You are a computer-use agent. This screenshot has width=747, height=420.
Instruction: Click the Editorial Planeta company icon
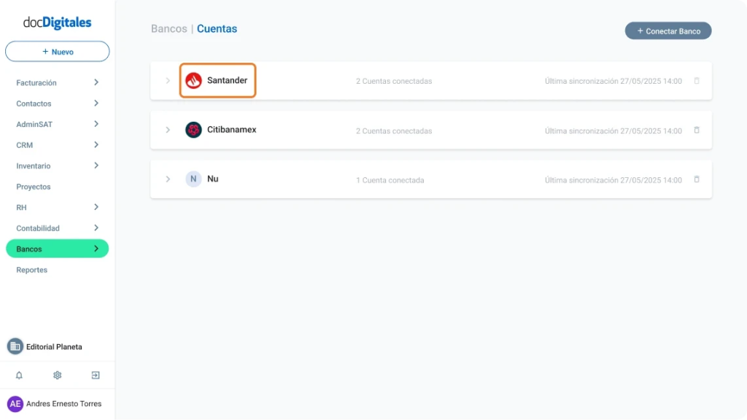15,346
